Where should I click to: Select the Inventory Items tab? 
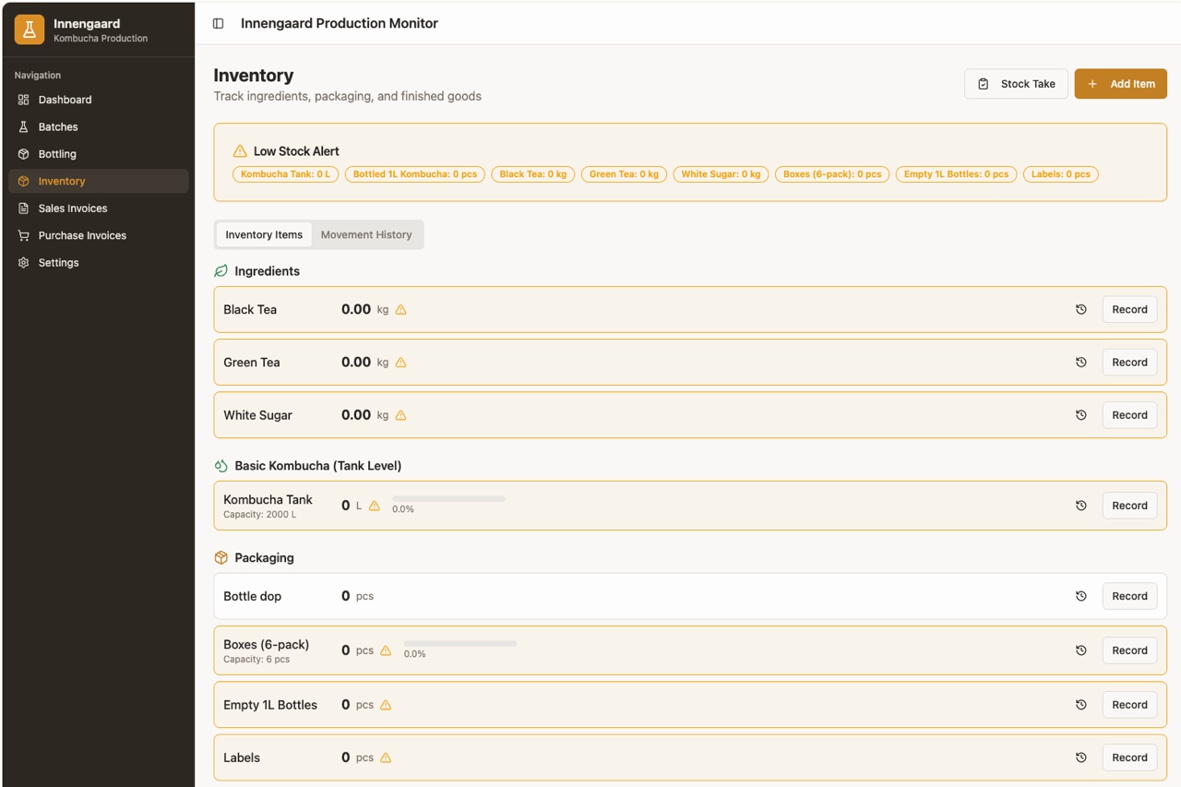pyautogui.click(x=264, y=234)
